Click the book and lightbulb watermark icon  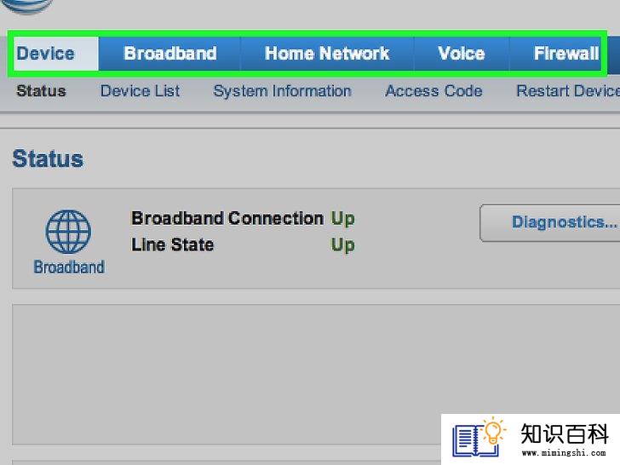pyautogui.click(x=479, y=437)
